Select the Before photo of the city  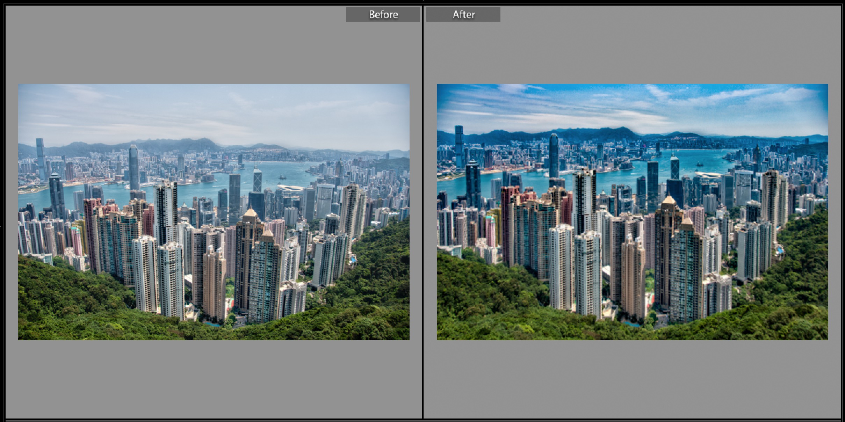pyautogui.click(x=214, y=212)
